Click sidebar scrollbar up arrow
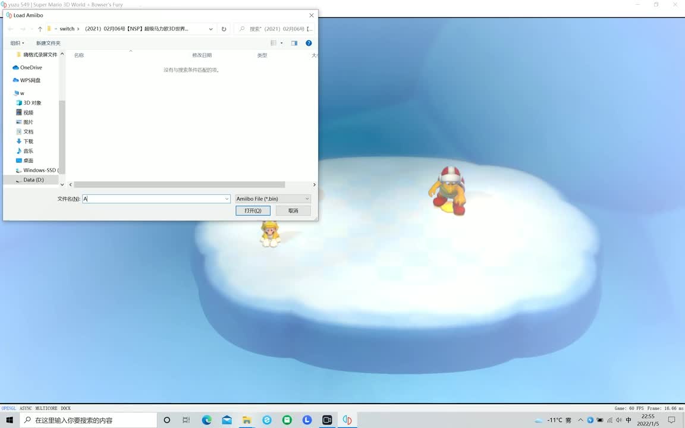The image size is (685, 428). click(62, 53)
